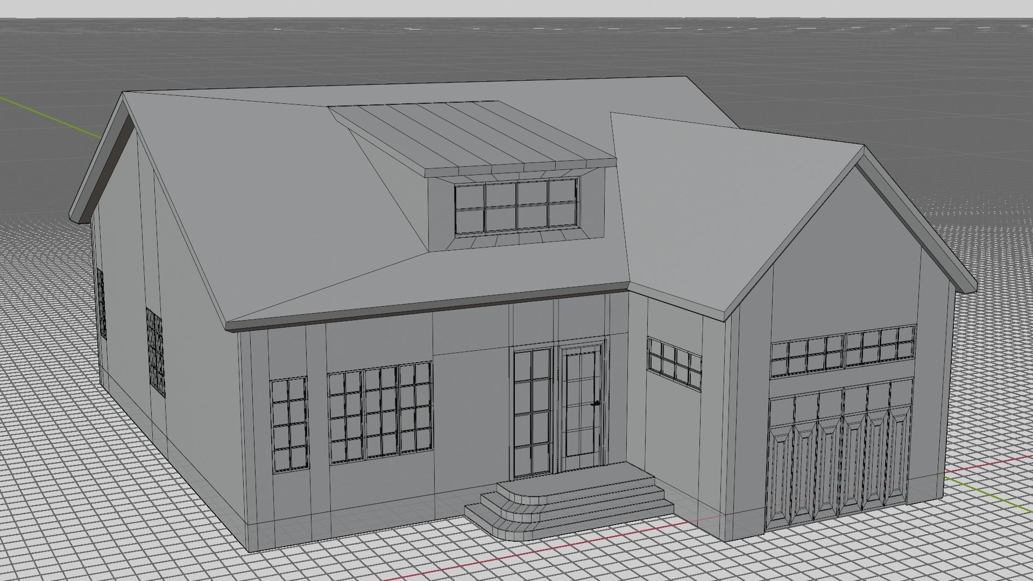Image resolution: width=1033 pixels, height=581 pixels.
Task: Click the front entry steps
Action: [570, 501]
